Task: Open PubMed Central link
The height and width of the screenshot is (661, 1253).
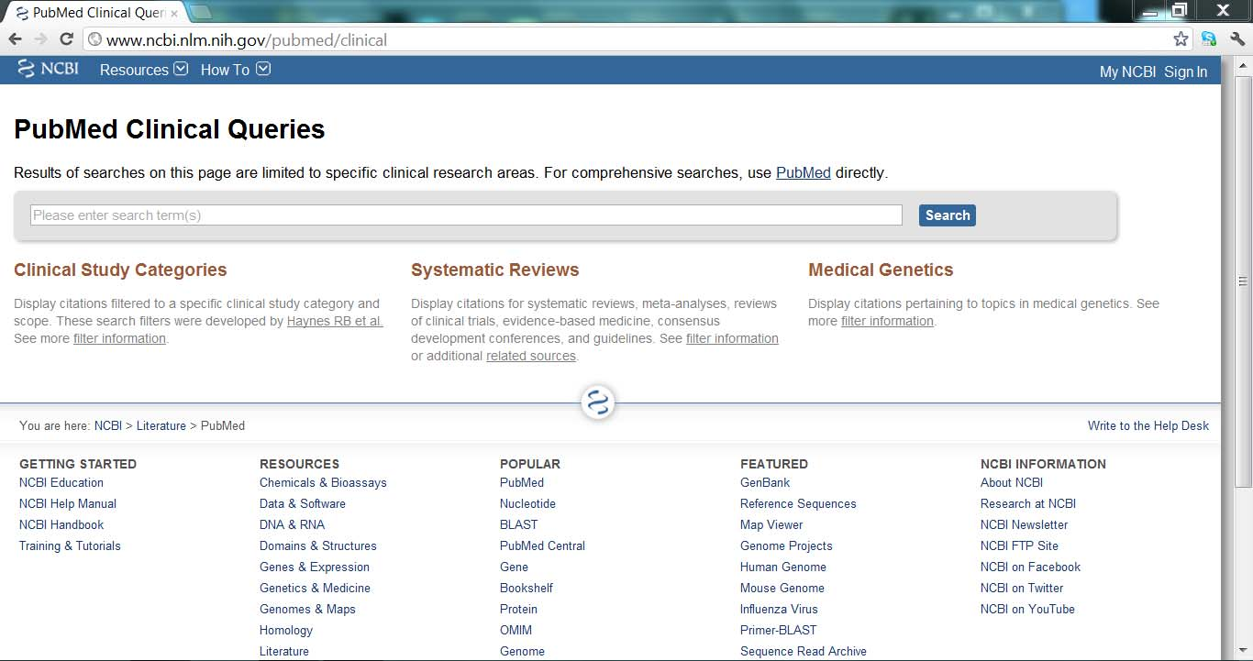Action: click(542, 545)
